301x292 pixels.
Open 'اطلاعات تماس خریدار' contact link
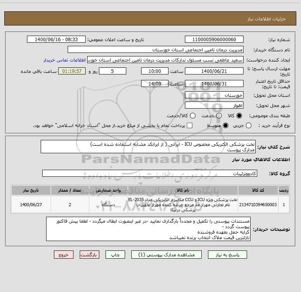click(64, 60)
